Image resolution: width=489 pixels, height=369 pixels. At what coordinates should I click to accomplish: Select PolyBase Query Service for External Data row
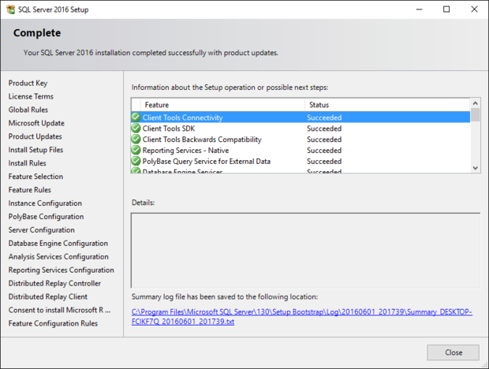tap(300, 161)
